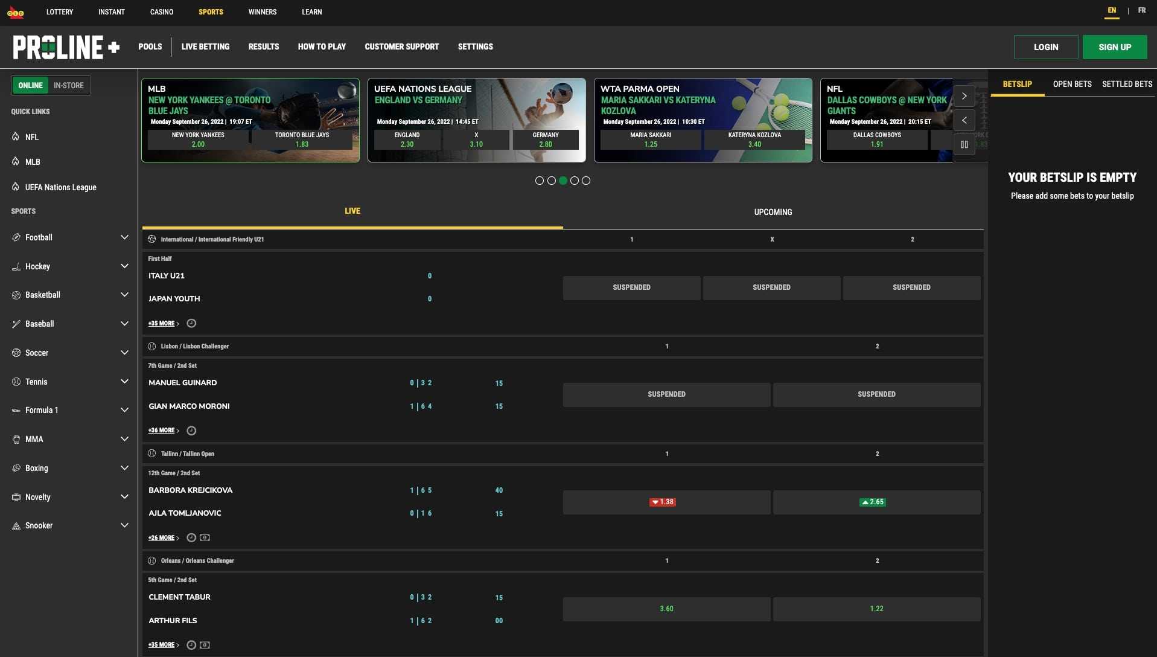Open +35 MORE for Italy U21 match
This screenshot has width=1157, height=657.
point(164,324)
